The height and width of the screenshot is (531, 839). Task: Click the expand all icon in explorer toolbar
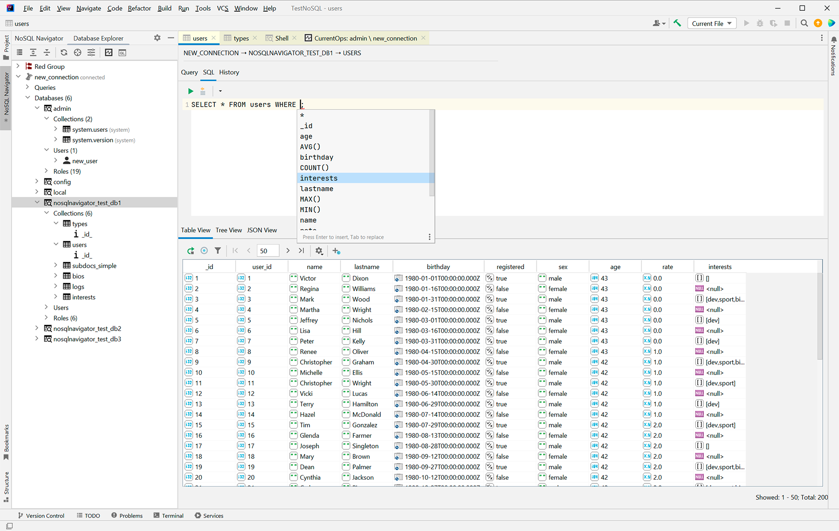(x=33, y=53)
